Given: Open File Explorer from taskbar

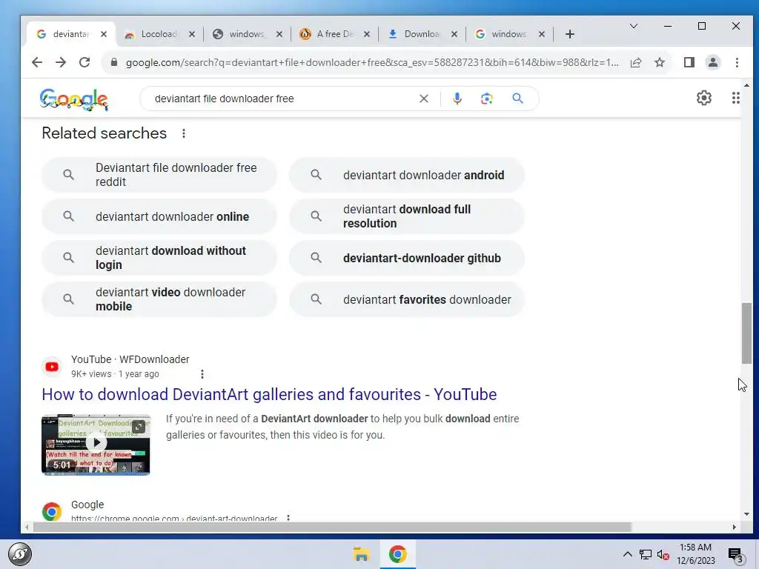Looking at the screenshot, I should pyautogui.click(x=361, y=554).
